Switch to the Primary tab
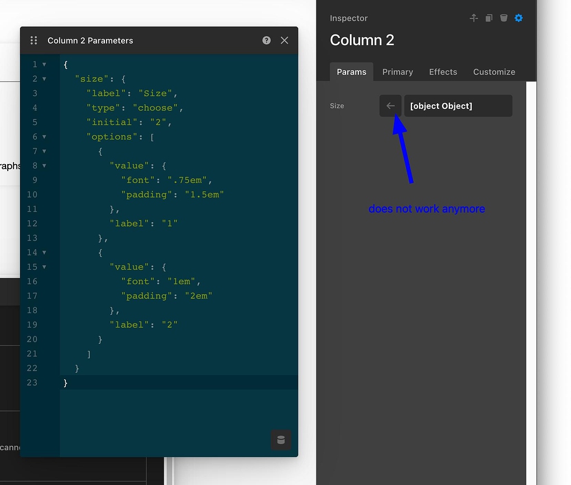The image size is (571, 485). [397, 72]
